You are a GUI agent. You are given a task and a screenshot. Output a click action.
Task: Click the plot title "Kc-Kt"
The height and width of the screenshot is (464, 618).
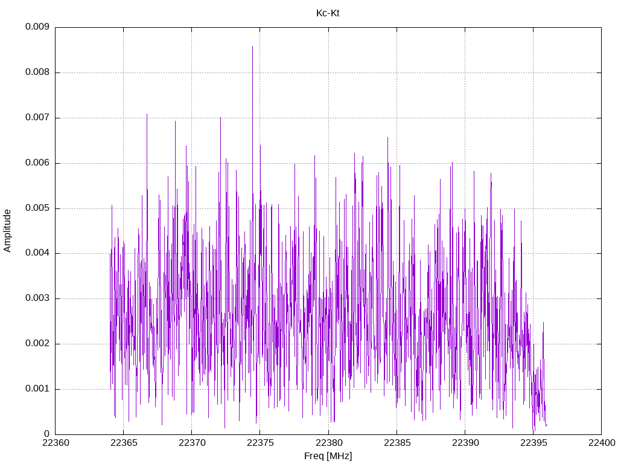coord(328,13)
